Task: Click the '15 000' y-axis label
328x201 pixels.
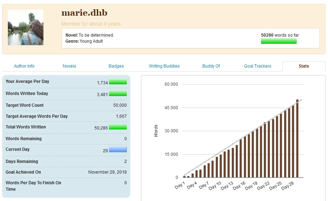Action: [171, 154]
